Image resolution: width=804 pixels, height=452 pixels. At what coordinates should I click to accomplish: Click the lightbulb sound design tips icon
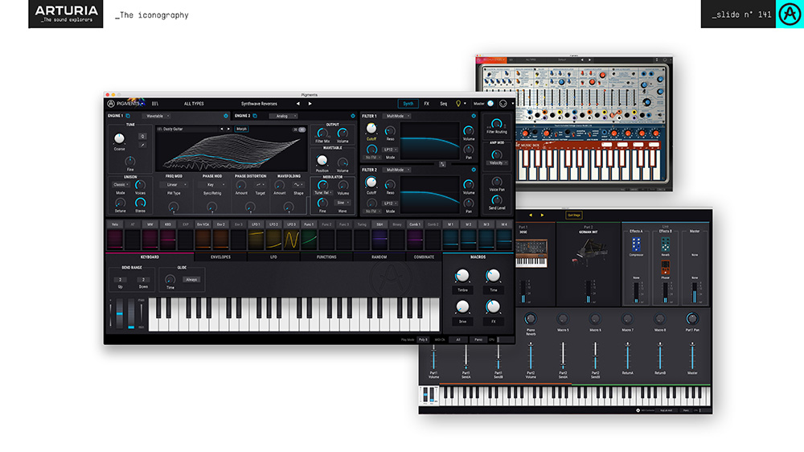[x=458, y=104]
